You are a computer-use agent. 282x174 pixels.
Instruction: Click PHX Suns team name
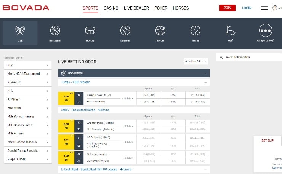coord(97,155)
